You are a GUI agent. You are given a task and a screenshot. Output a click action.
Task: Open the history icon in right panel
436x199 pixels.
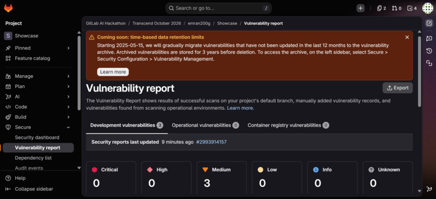coord(429,51)
